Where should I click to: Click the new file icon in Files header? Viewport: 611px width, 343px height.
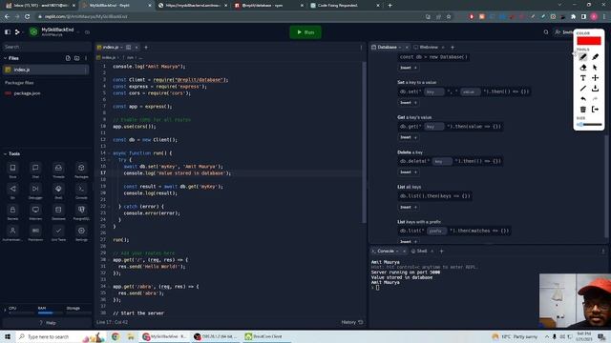pos(68,58)
